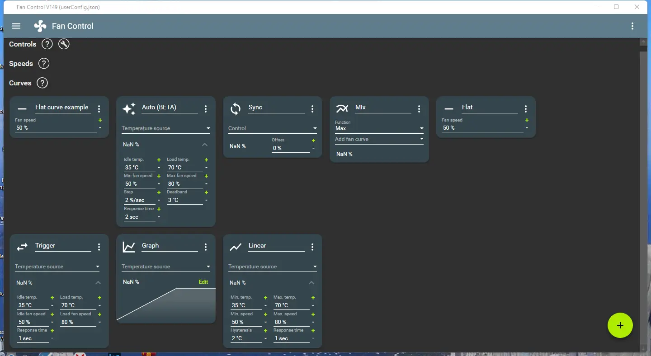The width and height of the screenshot is (651, 356).
Task: Collapse the Linear card settings with the chevron
Action: [x=311, y=283]
